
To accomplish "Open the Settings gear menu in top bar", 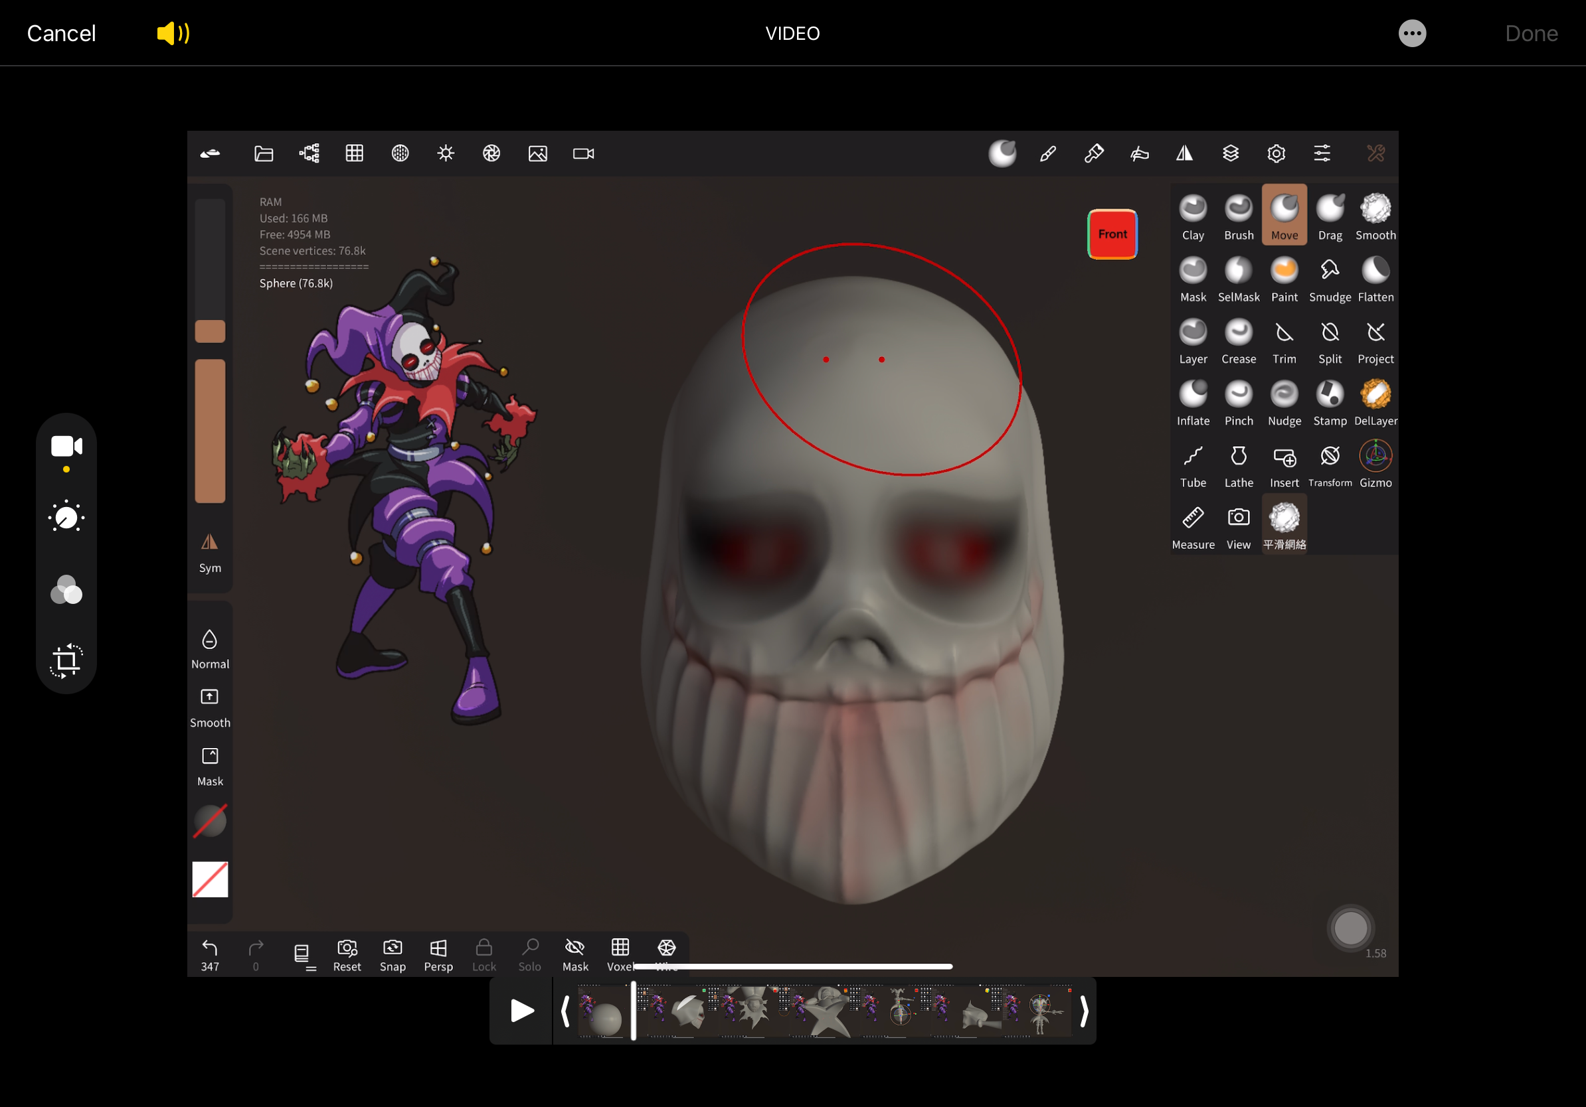I will point(1276,153).
